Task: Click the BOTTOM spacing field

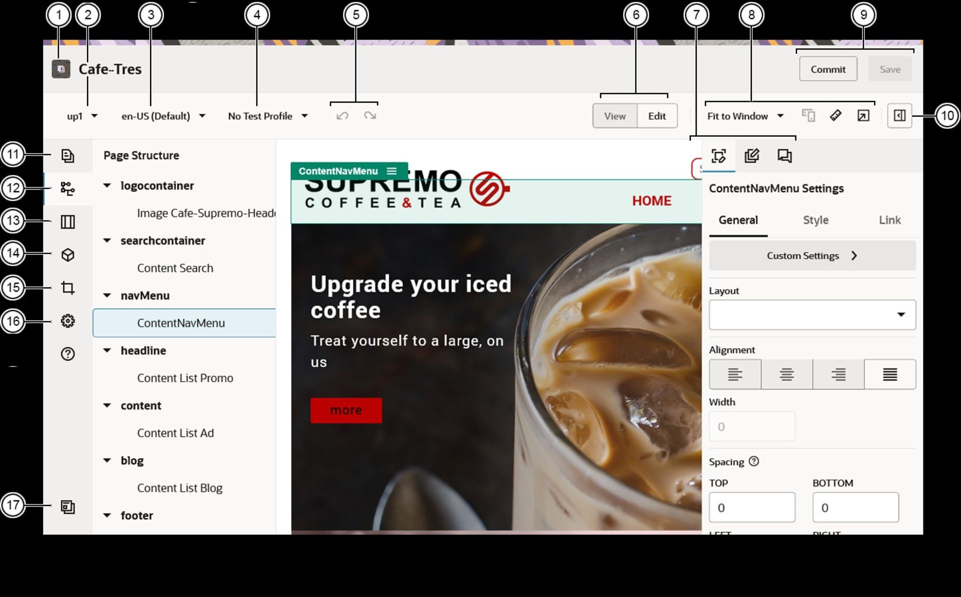Action: click(855, 507)
